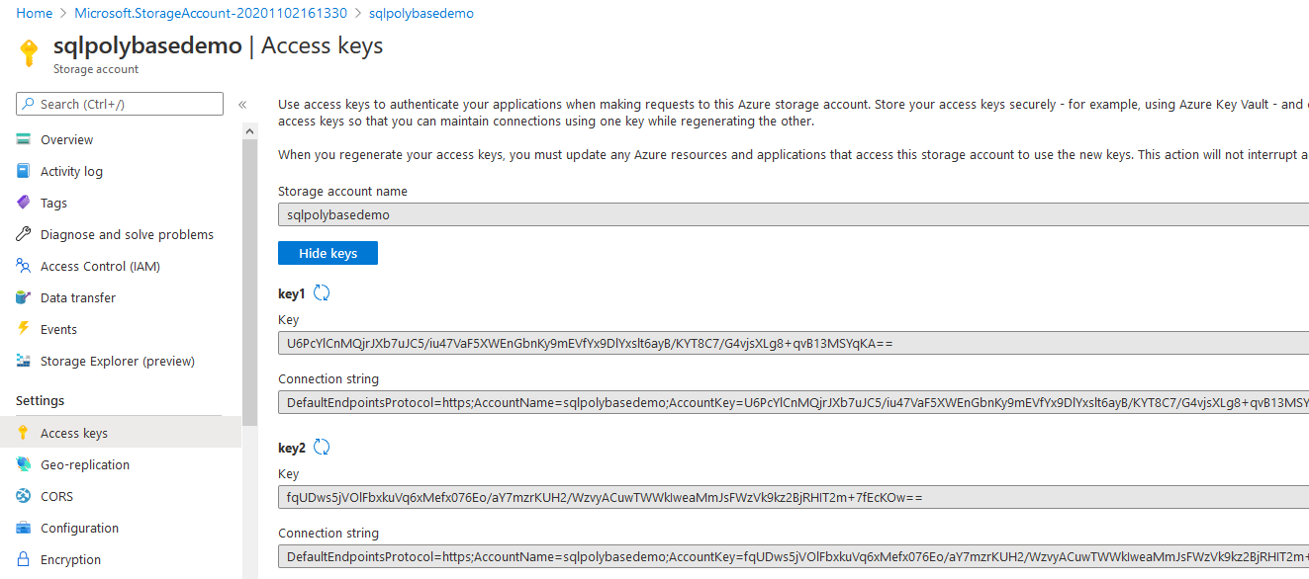Click the Tags icon in sidebar
The image size is (1309, 579).
(x=24, y=203)
